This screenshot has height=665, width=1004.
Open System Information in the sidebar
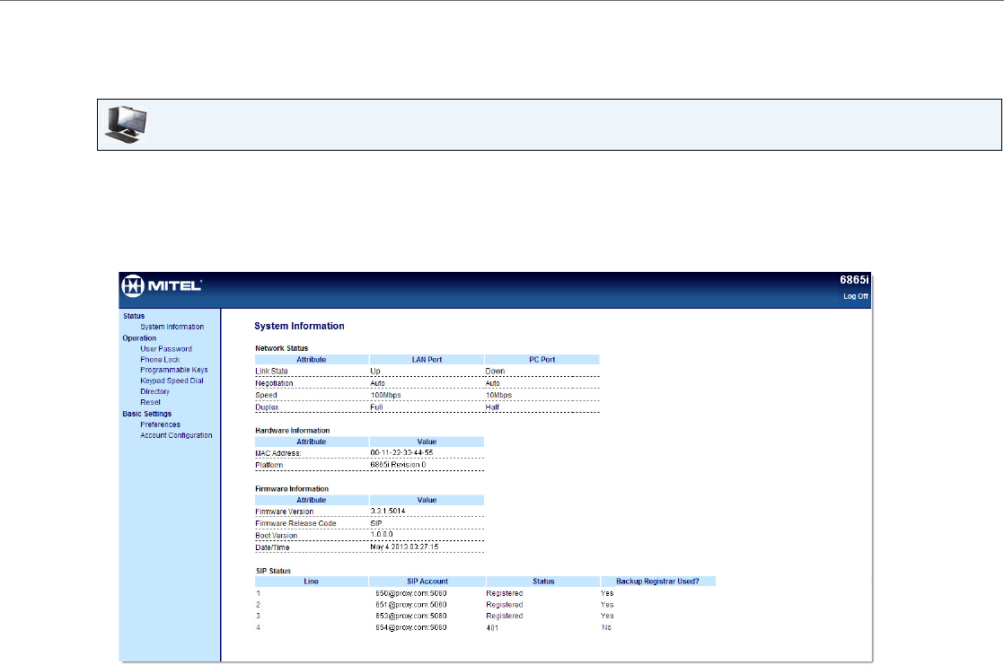pyautogui.click(x=172, y=327)
